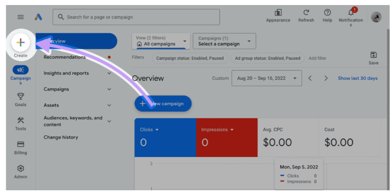Click the Create plus button
Image resolution: width=392 pixels, height=193 pixels.
21,43
